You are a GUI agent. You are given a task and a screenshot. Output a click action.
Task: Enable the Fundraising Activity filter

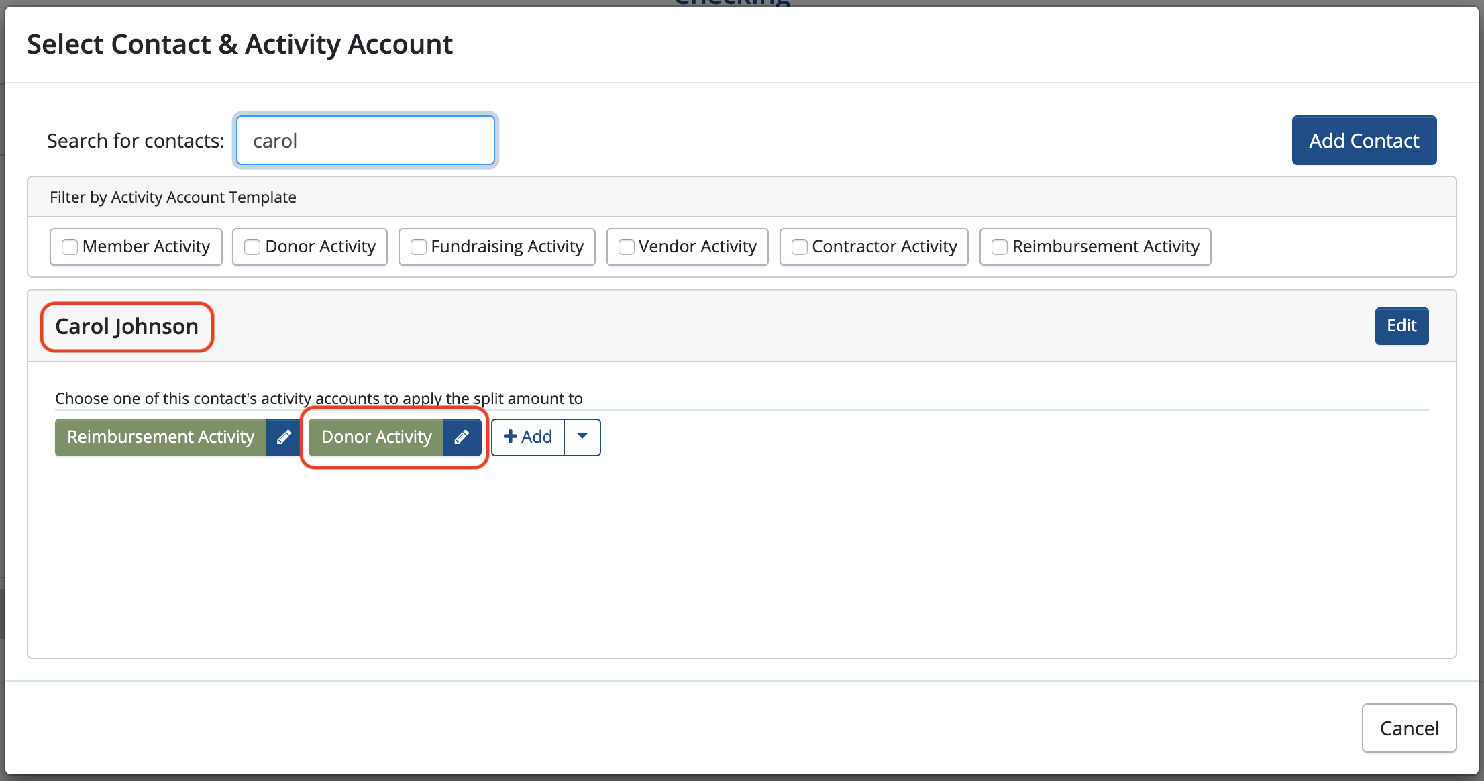coord(419,247)
